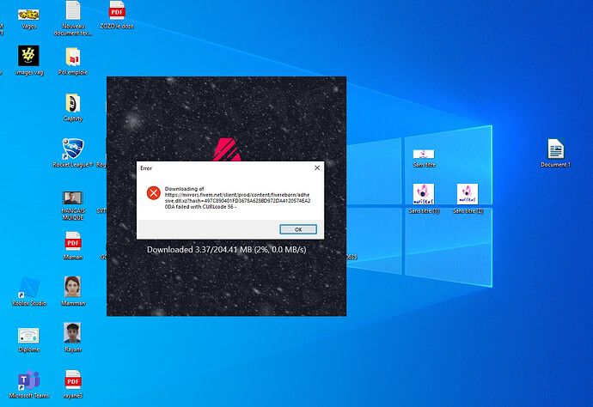This screenshot has height=407, width=593.
Task: Select the Rayanr photo icon
Action: click(72, 333)
